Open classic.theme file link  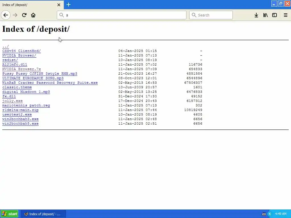click(x=17, y=87)
